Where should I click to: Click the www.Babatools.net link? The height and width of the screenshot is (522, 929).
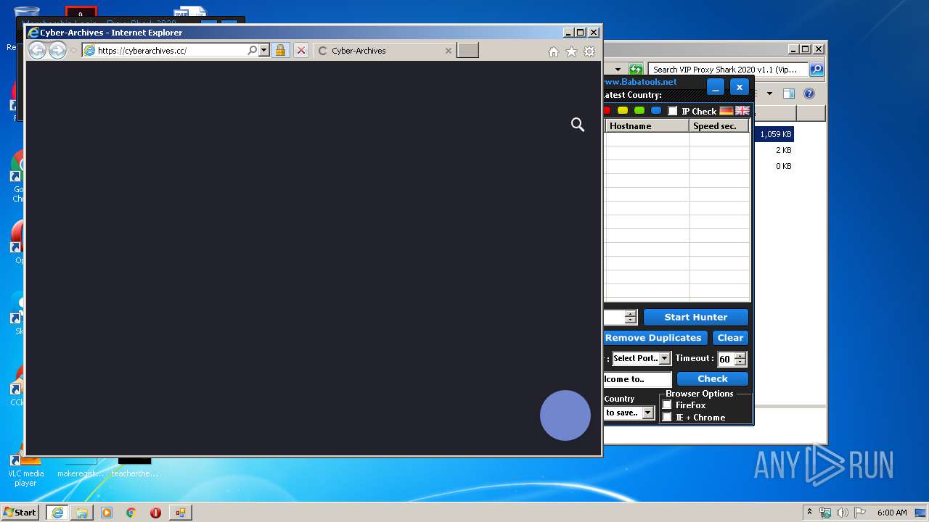640,82
